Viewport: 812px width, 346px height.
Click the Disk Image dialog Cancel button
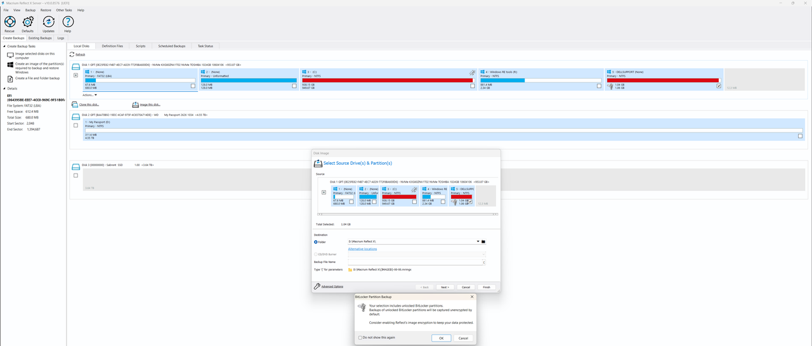tap(466, 287)
